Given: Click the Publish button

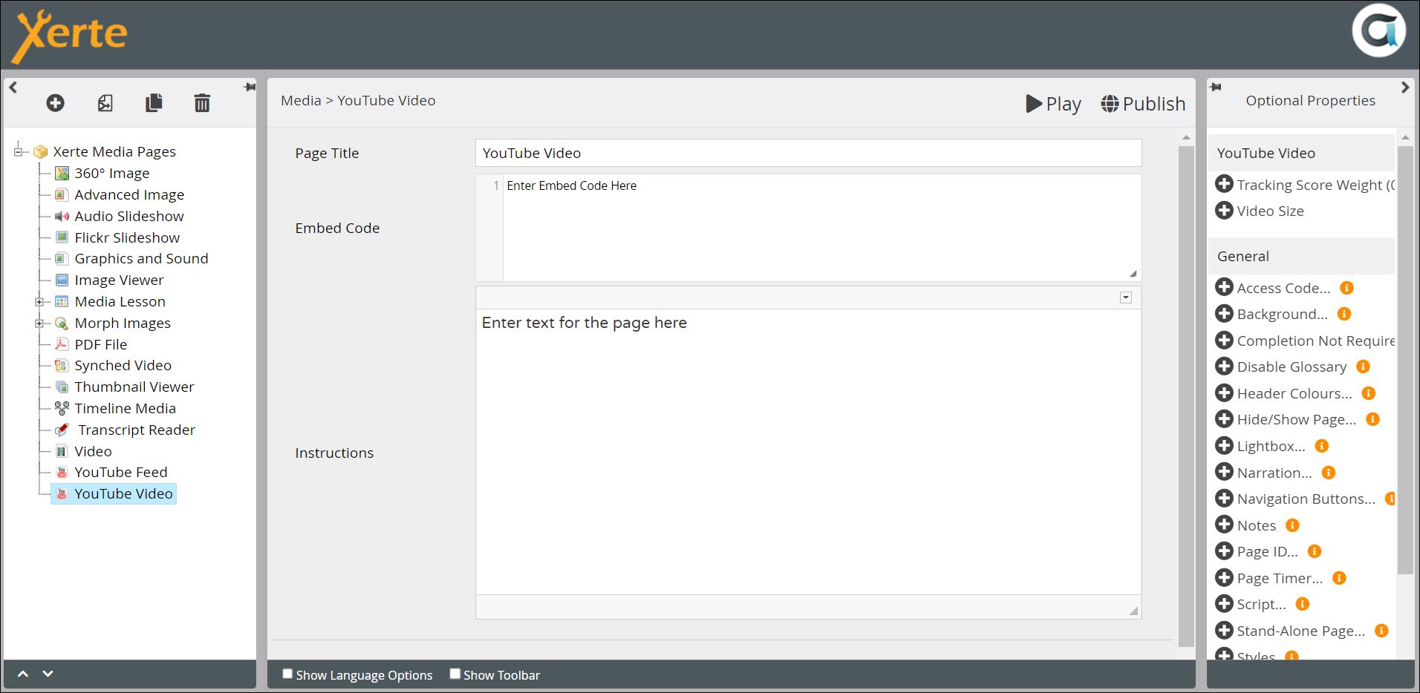Looking at the screenshot, I should pyautogui.click(x=1143, y=104).
